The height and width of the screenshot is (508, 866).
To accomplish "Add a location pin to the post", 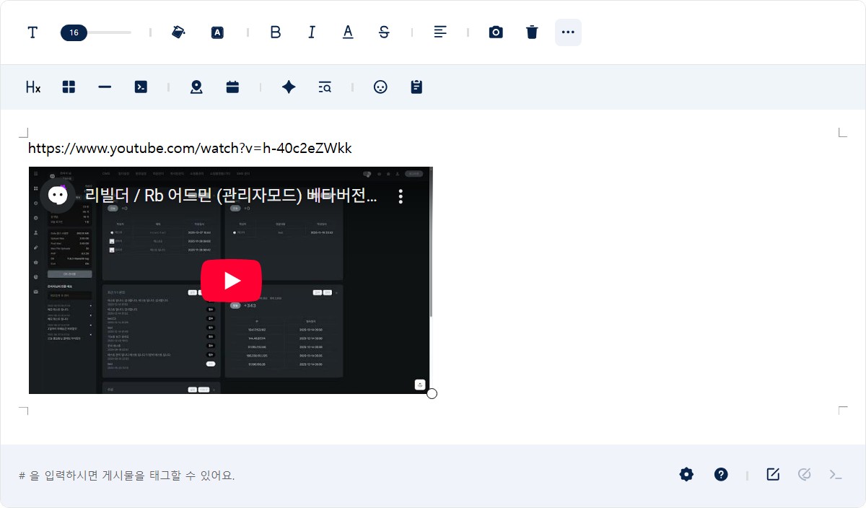I will pos(196,87).
